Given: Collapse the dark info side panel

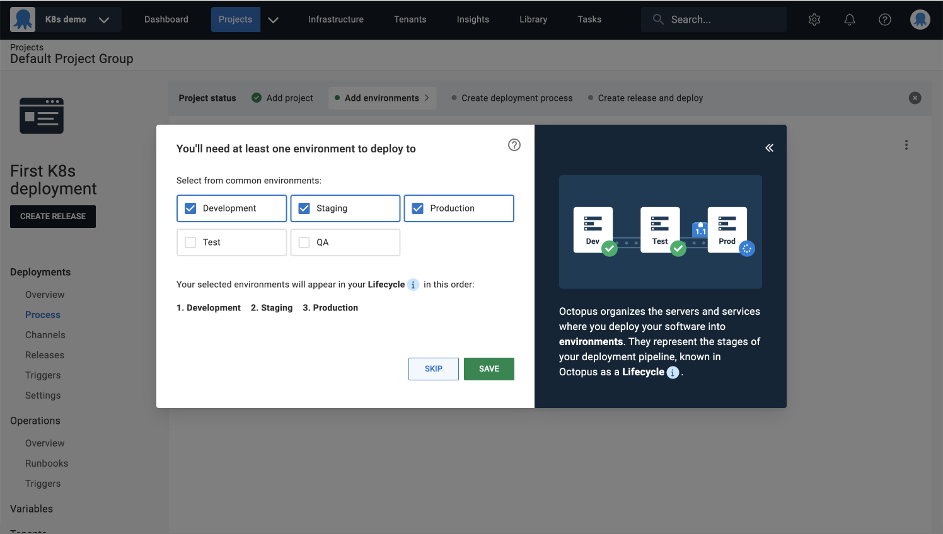Looking at the screenshot, I should (x=769, y=147).
